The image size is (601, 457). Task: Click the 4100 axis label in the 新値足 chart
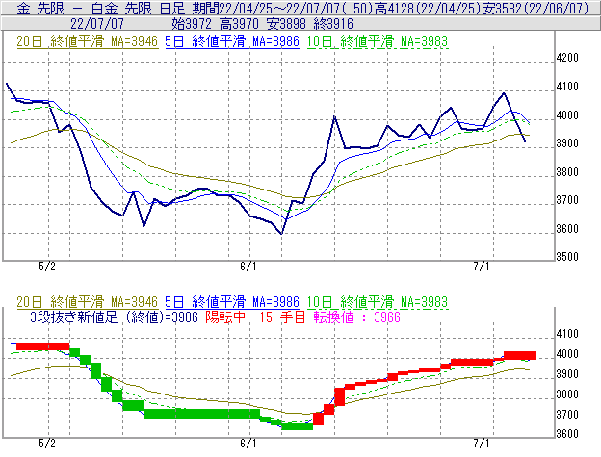(x=567, y=334)
